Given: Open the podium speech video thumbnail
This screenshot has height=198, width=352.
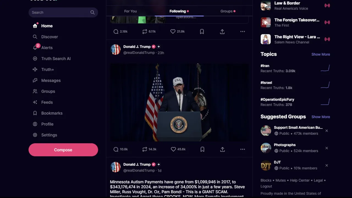Looking at the screenshot, I should pos(179,102).
